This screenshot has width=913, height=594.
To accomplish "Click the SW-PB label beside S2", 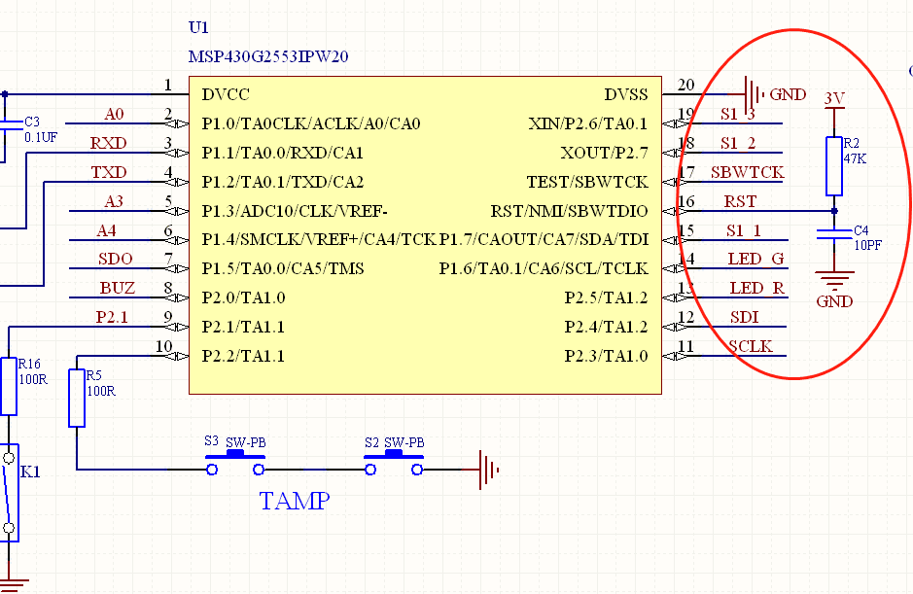I will click(404, 442).
